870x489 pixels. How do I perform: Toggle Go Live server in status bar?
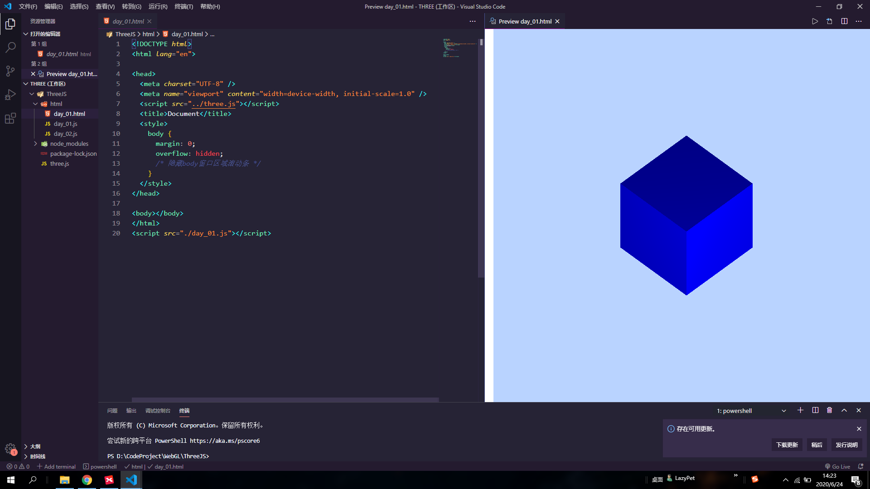point(837,466)
